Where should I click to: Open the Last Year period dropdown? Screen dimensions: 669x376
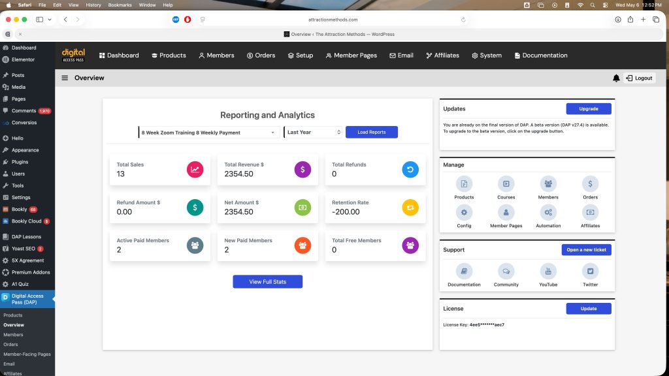[313, 132]
